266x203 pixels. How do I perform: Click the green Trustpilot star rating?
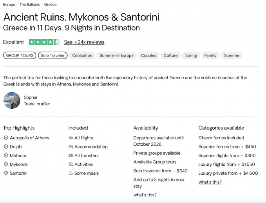44,42
